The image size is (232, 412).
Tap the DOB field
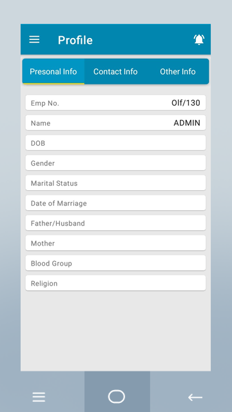(115, 142)
